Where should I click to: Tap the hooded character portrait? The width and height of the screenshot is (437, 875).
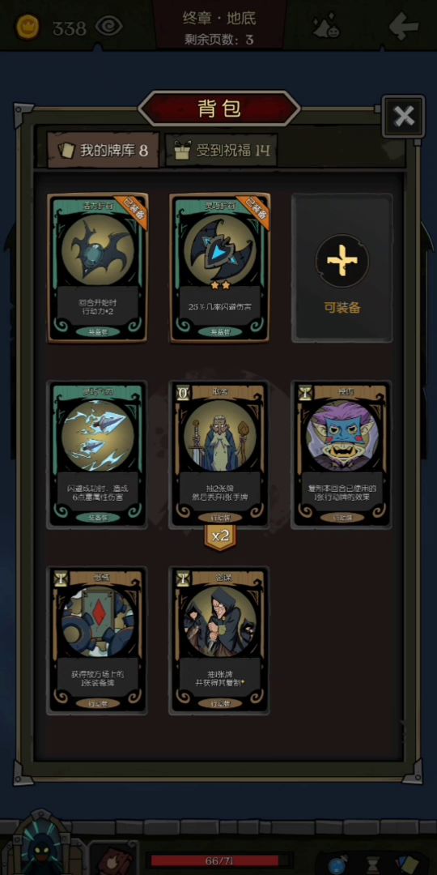pyautogui.click(x=41, y=845)
